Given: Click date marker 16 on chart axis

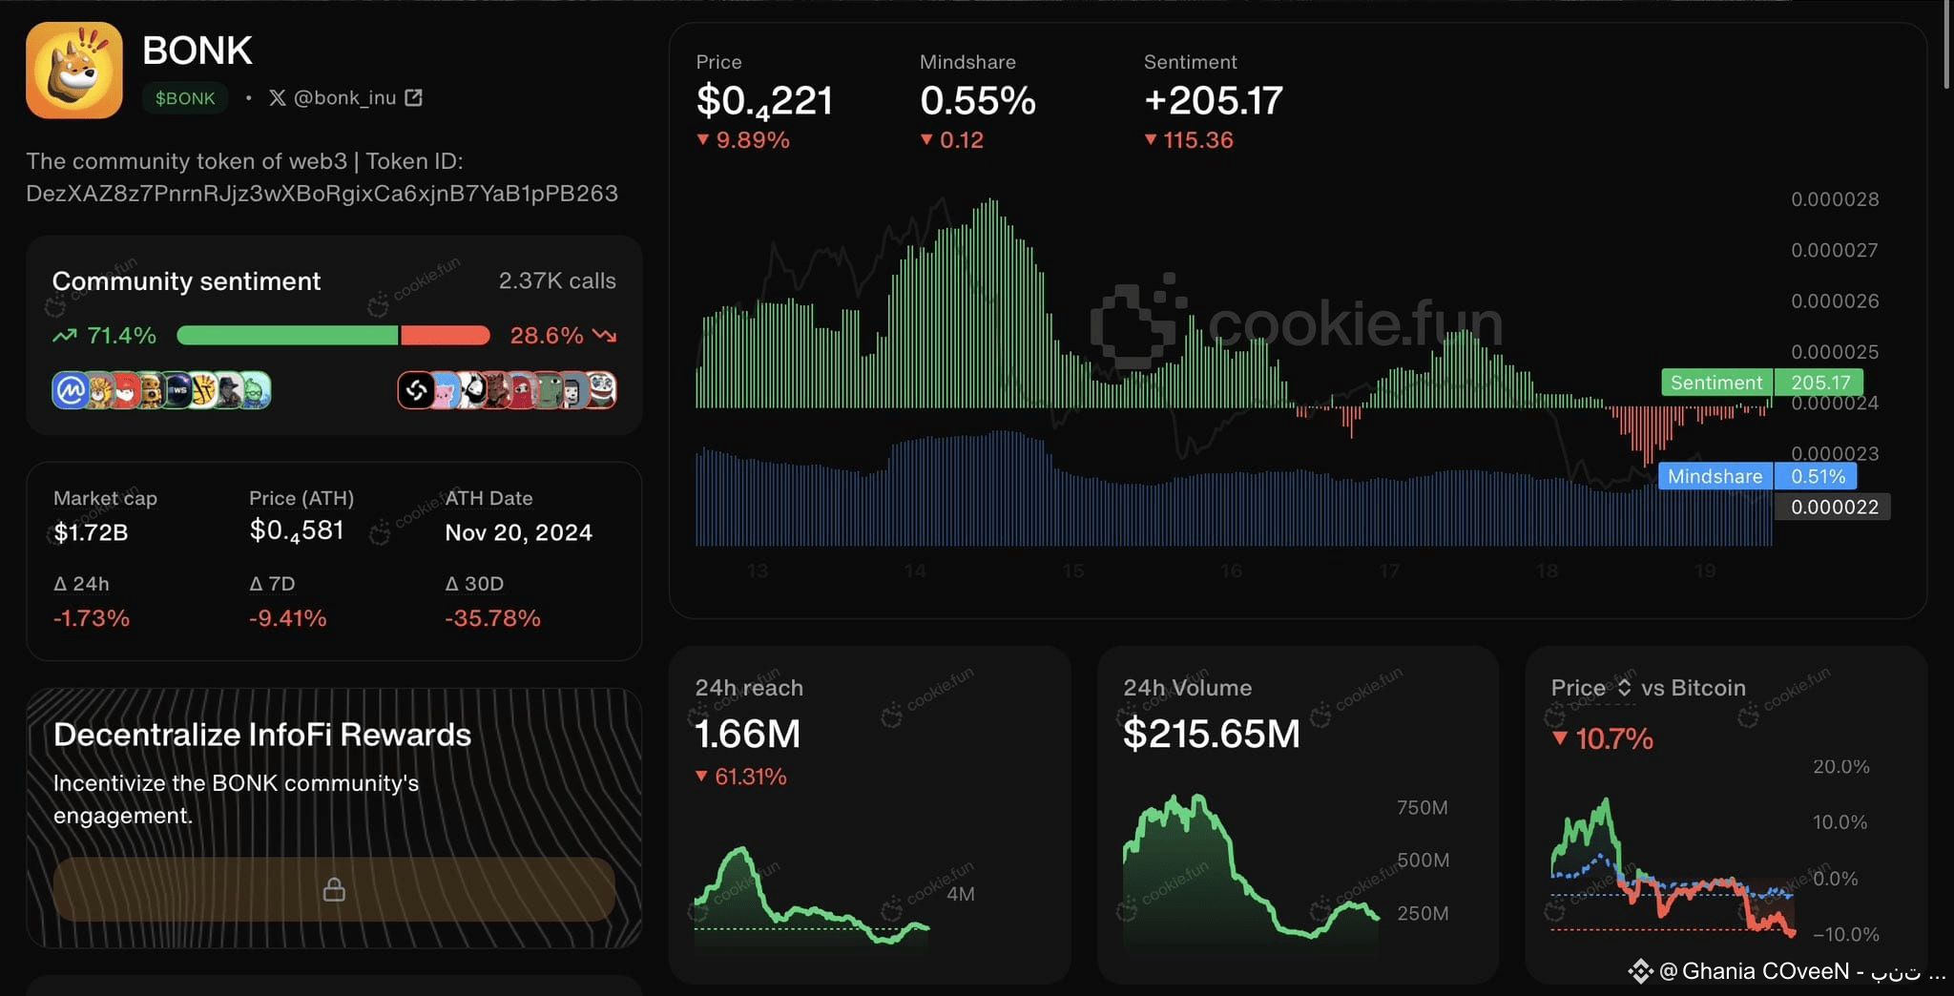Looking at the screenshot, I should pyautogui.click(x=1231, y=571).
